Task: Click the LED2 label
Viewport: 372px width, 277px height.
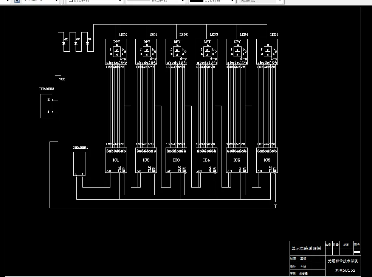Action: [183, 35]
